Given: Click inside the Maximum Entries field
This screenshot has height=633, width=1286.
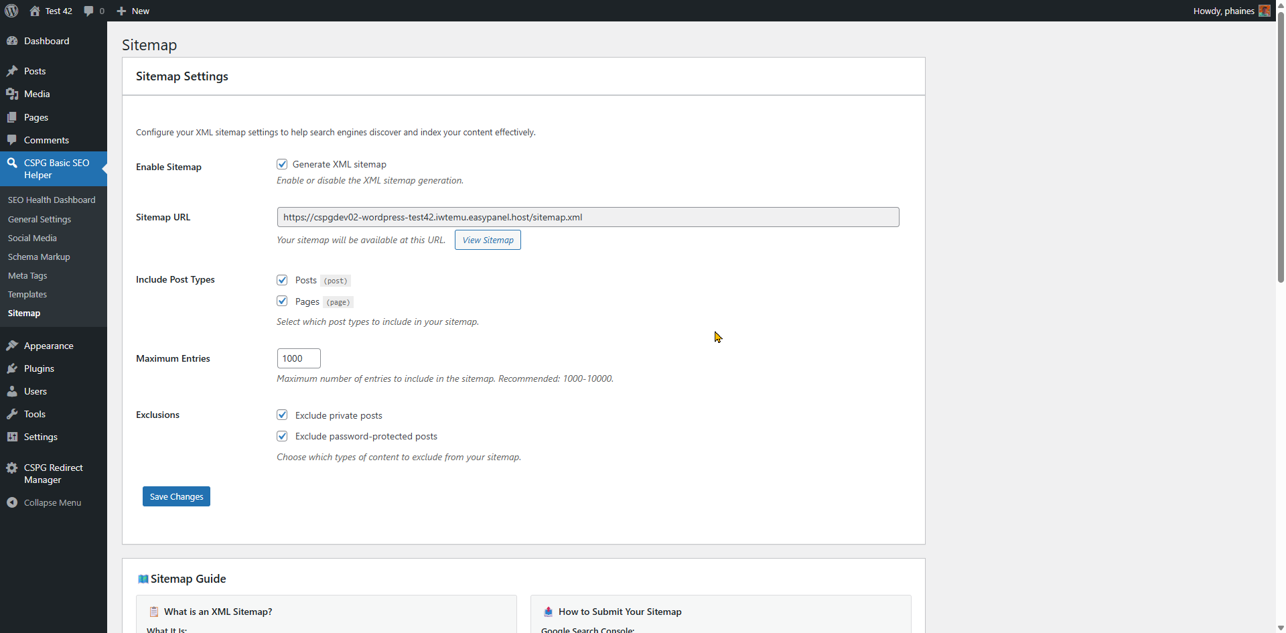Looking at the screenshot, I should pyautogui.click(x=298, y=358).
